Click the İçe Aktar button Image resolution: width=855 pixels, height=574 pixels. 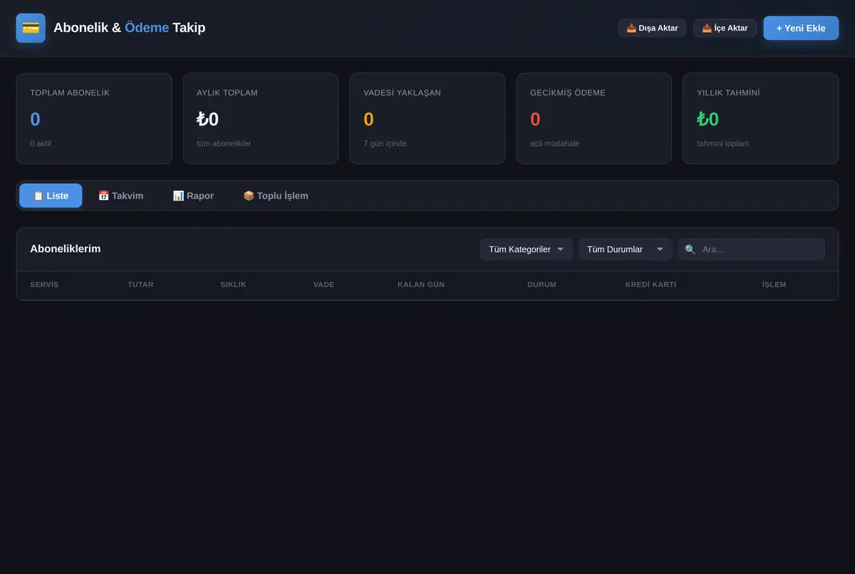click(725, 28)
